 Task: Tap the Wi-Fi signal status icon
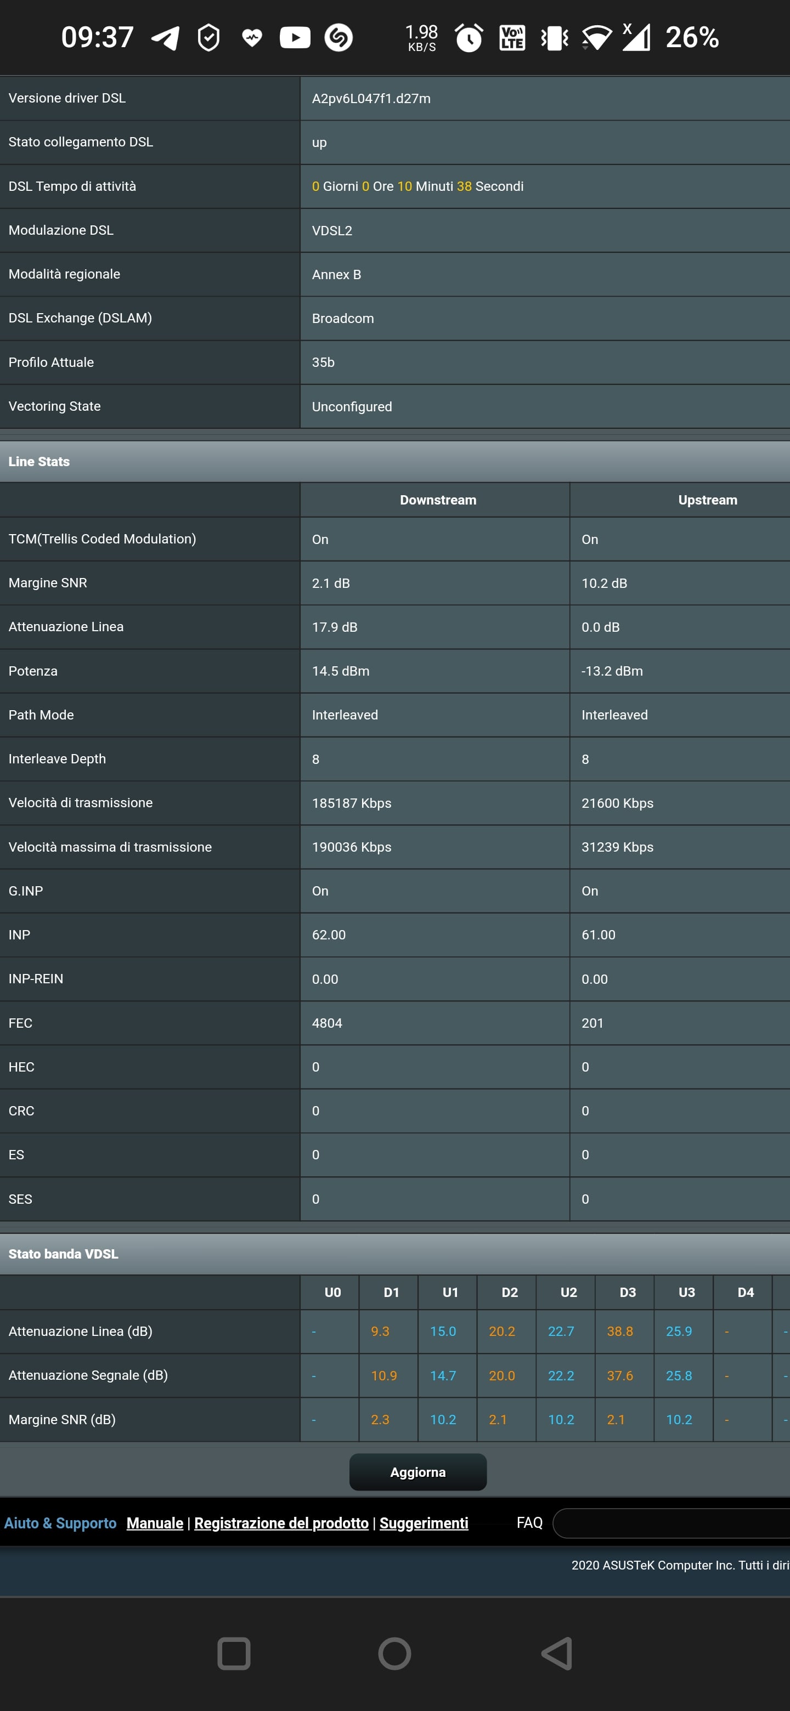(x=597, y=38)
